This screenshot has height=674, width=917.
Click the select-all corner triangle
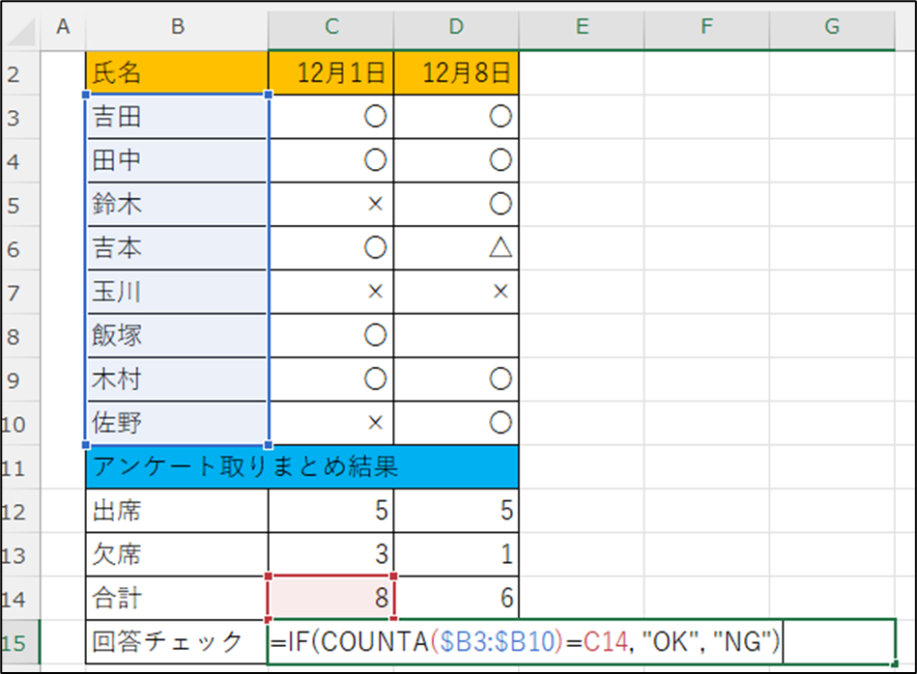point(21,30)
